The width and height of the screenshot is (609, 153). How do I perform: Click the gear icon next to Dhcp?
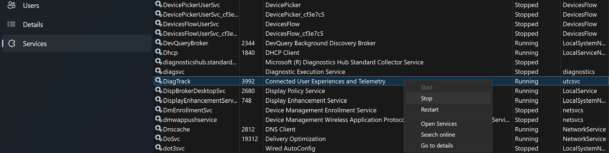(159, 52)
